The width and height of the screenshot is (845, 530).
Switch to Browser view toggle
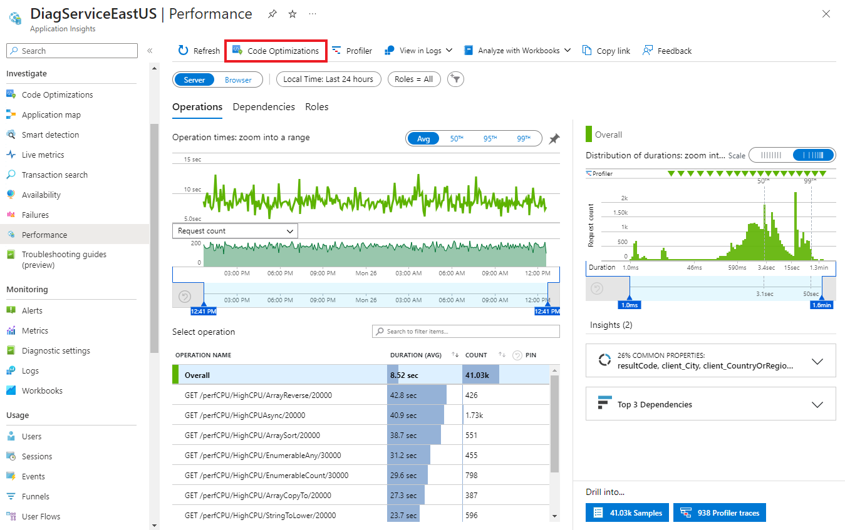[x=238, y=79]
